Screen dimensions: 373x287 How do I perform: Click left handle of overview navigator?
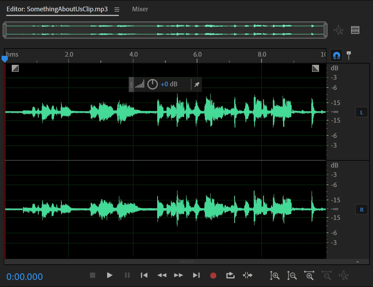[x=5, y=30]
